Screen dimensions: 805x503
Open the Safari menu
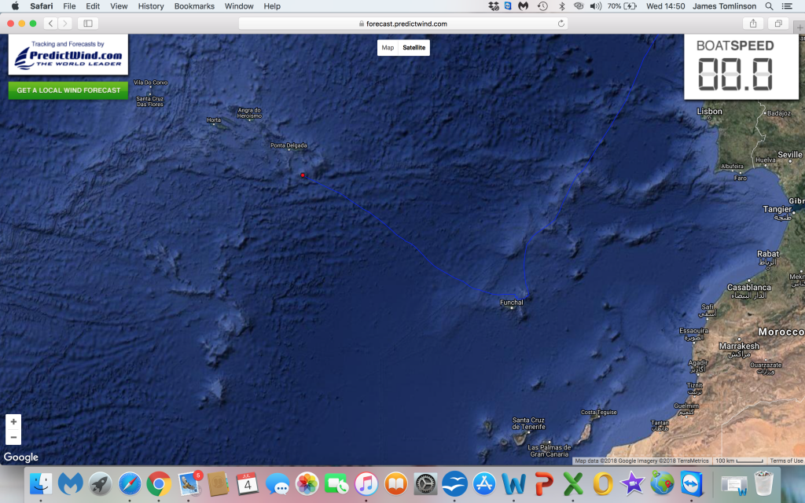click(42, 6)
